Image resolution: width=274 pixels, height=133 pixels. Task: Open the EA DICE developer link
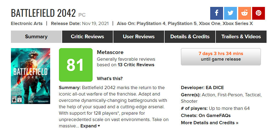click(215, 88)
